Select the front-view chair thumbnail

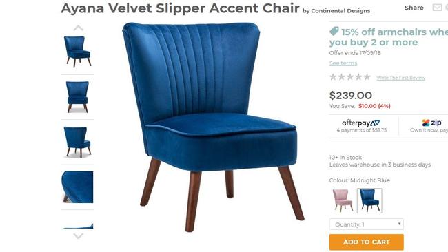pos(77,97)
